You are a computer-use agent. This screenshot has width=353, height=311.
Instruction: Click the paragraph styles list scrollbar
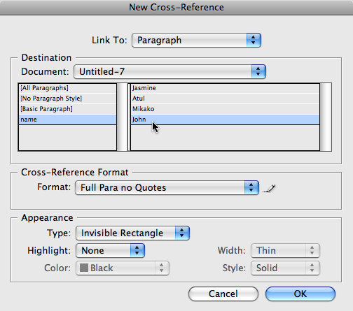pyautogui.click(x=122, y=117)
